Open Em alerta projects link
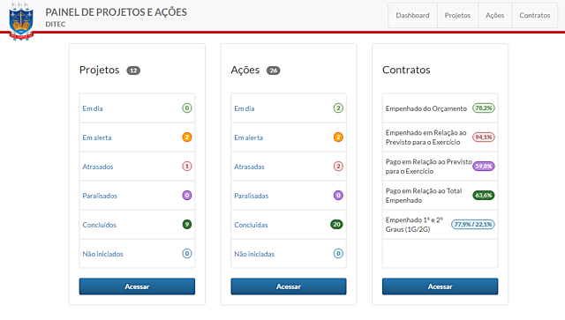Viewport: 565px width, 320px height. (x=97, y=138)
